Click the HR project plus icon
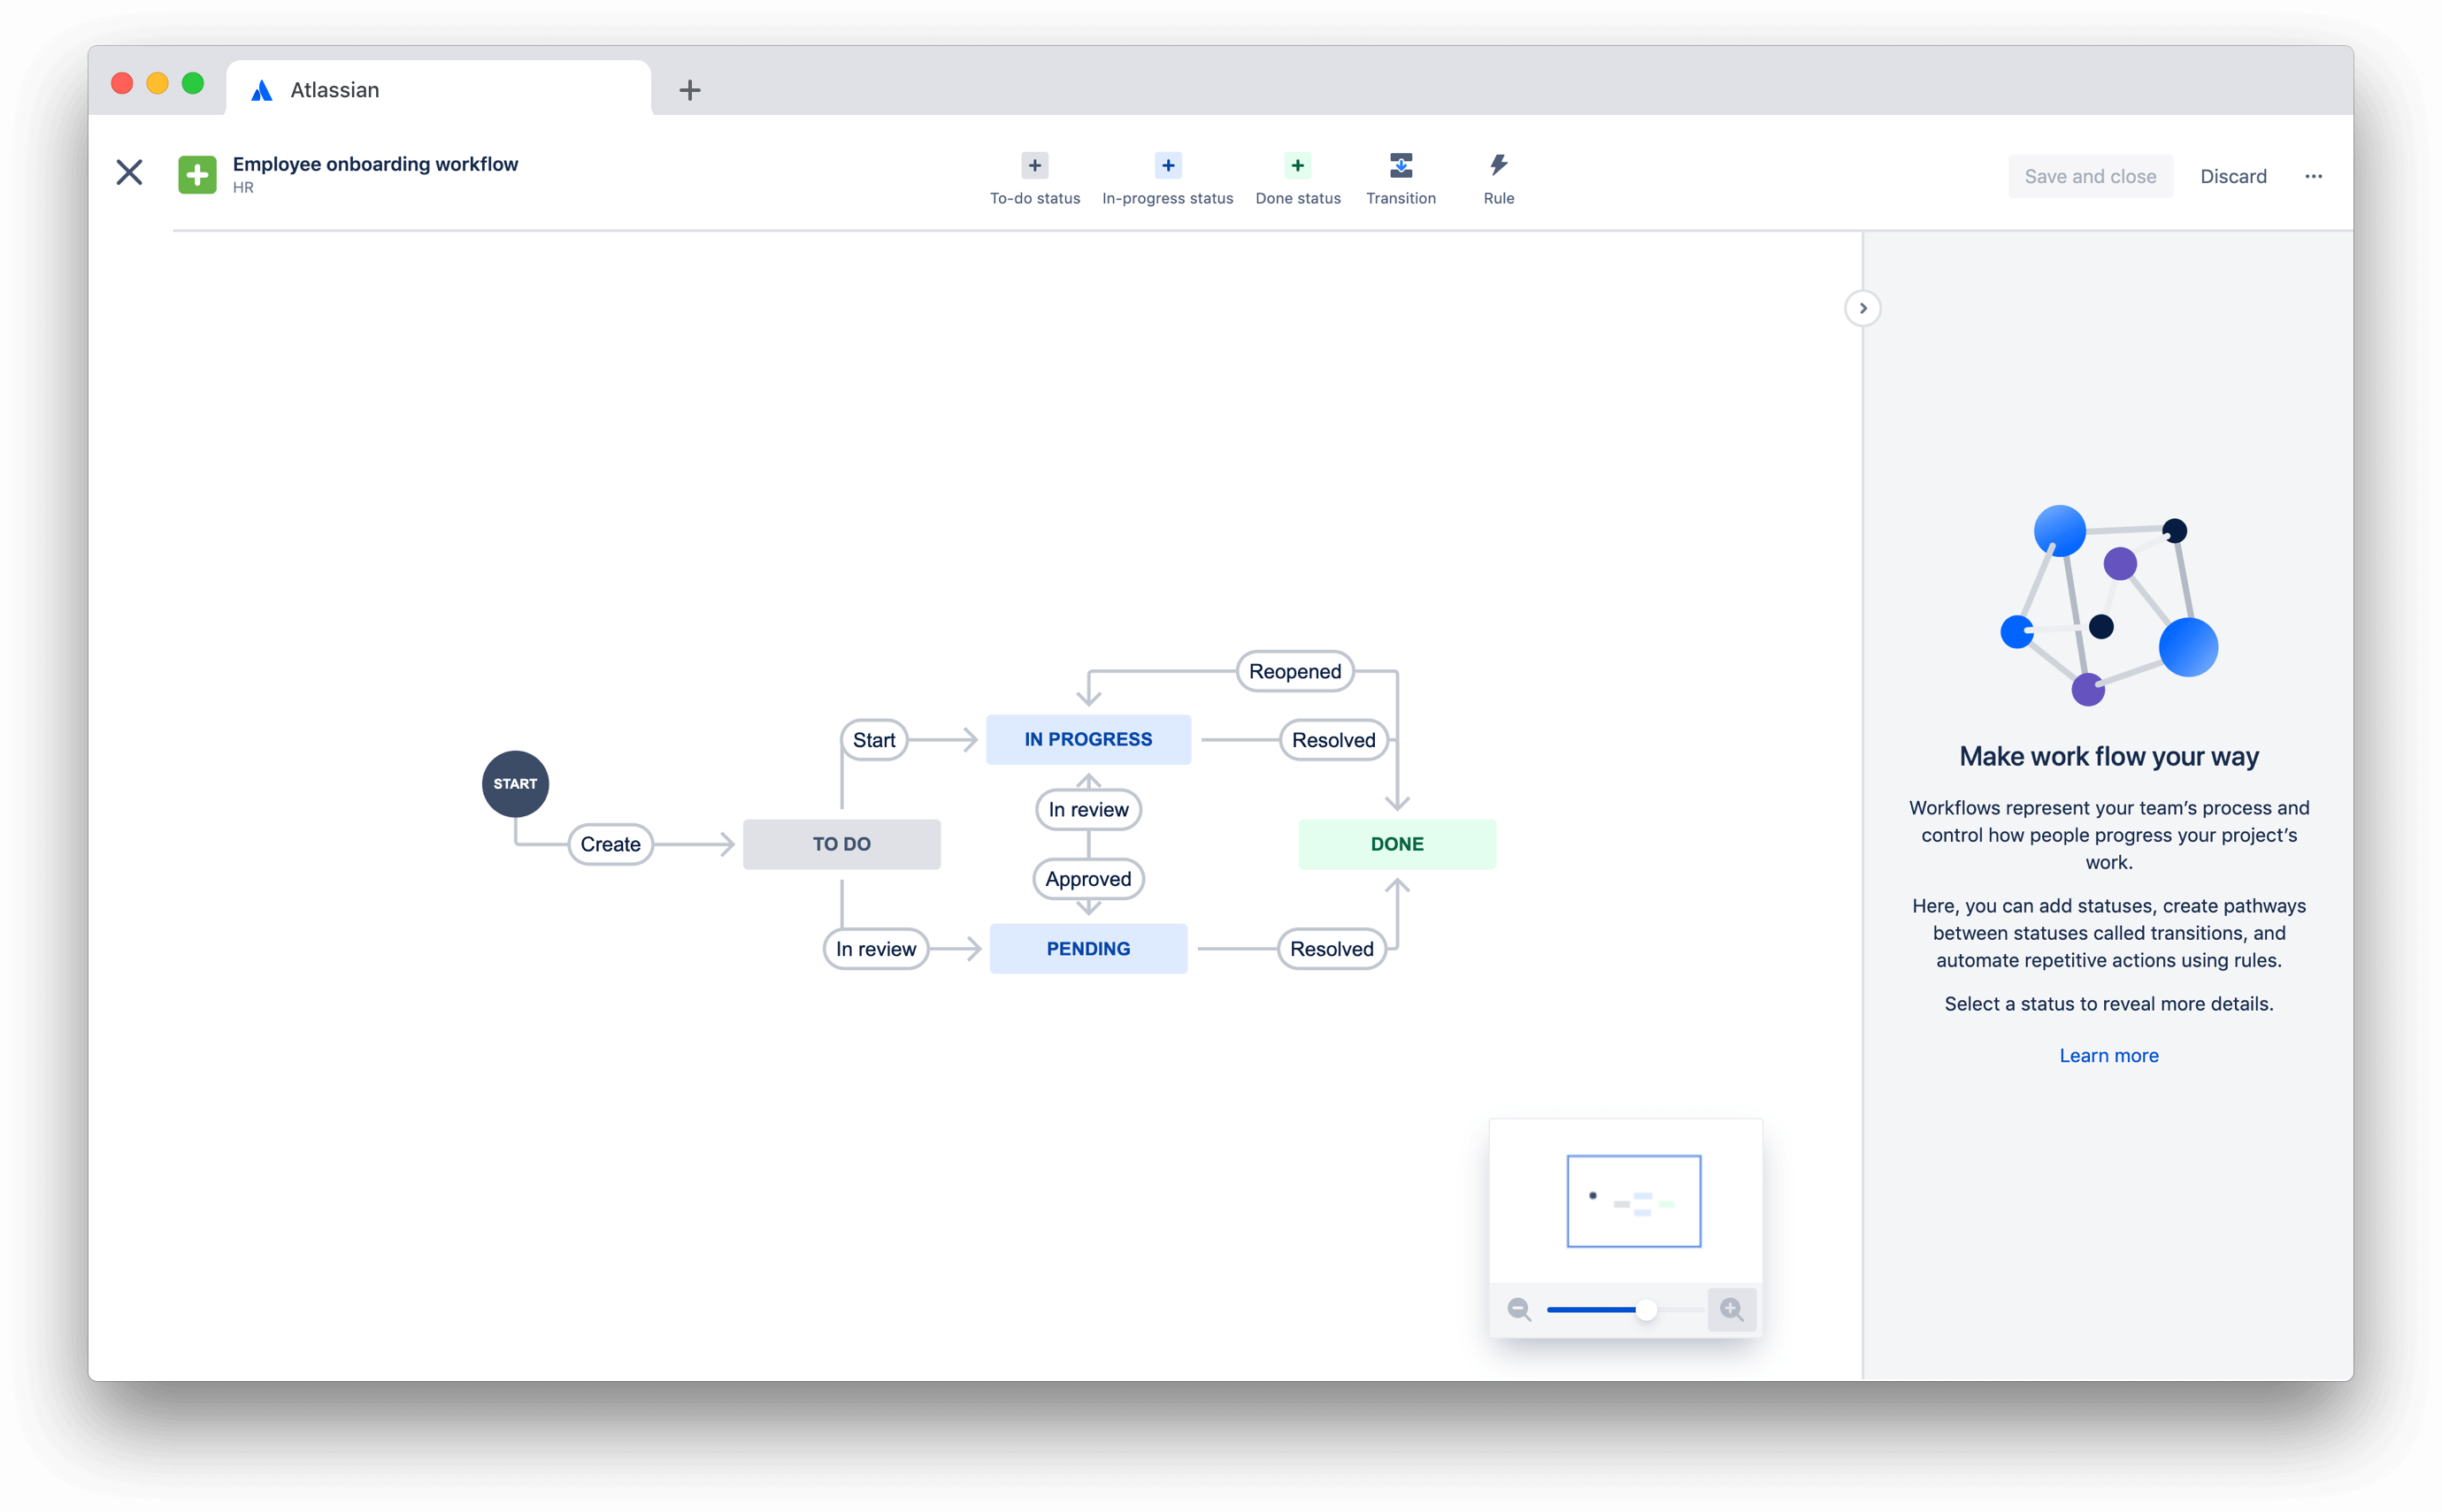Screen dimensions: 2442x1512 (x=196, y=172)
